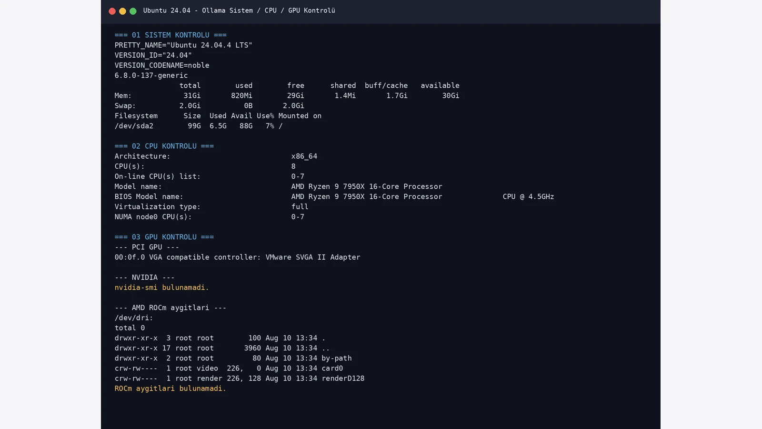Click the window title 'Ubuntu 24.04 - Ollama Sistem'
The width and height of the screenshot is (762, 429).
[x=198, y=10]
